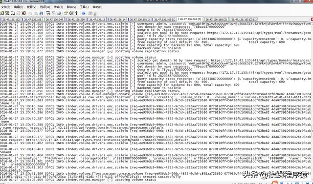Open the 脚本(S) menu
The image size is (313, 184).
71,7
